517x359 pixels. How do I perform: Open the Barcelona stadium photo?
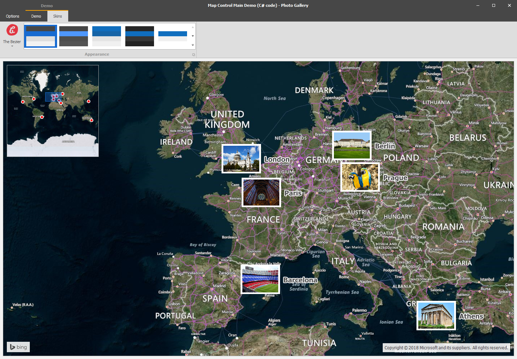[260, 279]
